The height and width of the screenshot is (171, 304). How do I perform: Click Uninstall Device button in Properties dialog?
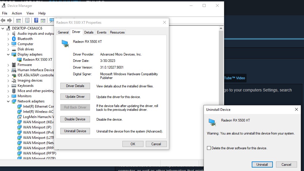point(75,131)
